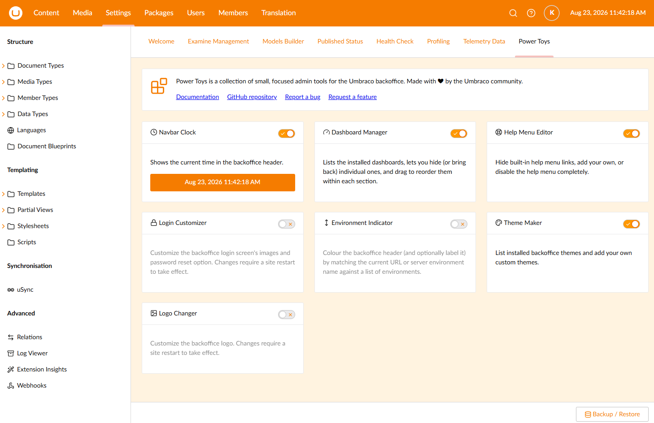Click the Languages globe icon
This screenshot has height=423, width=654.
[x=11, y=130]
